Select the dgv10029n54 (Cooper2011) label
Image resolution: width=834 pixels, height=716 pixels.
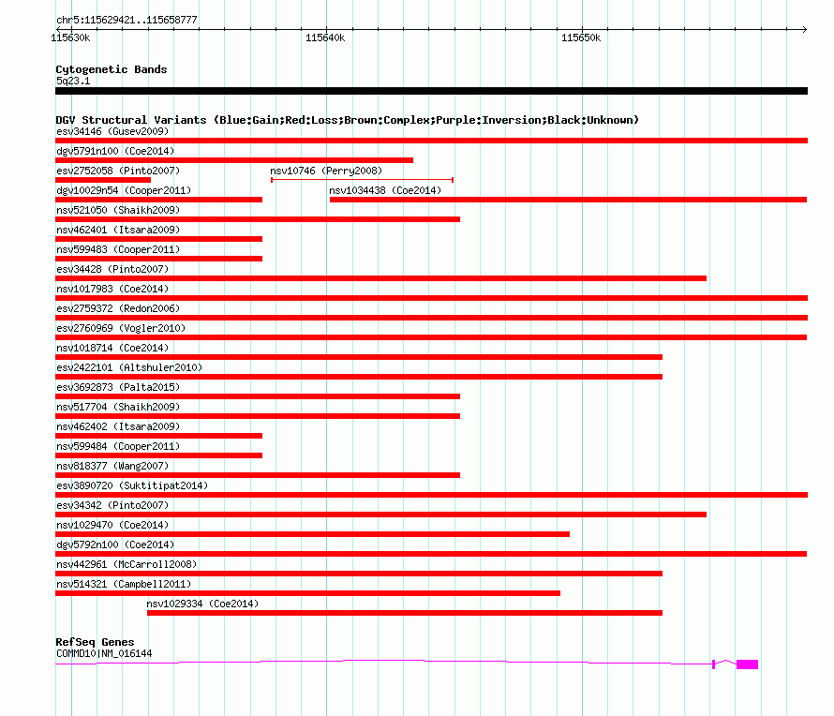(124, 190)
